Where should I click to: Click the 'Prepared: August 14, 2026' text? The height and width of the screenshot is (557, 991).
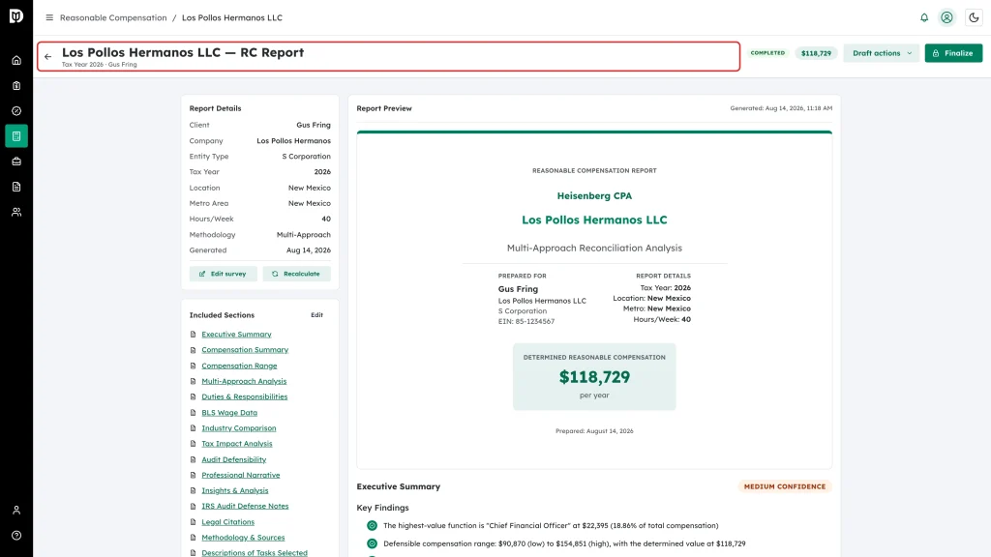click(594, 431)
